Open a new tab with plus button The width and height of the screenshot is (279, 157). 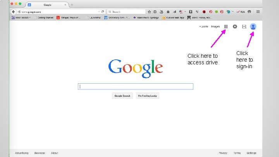72,5
